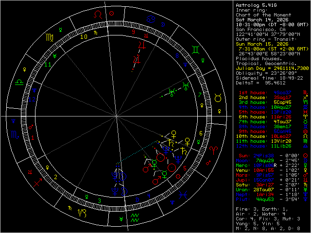Select the blue Cancer glyph on the wheel
The width and height of the screenshot is (311, 233).
point(151,19)
